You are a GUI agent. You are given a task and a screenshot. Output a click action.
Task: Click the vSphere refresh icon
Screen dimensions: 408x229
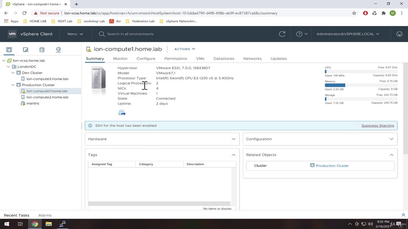click(282, 34)
